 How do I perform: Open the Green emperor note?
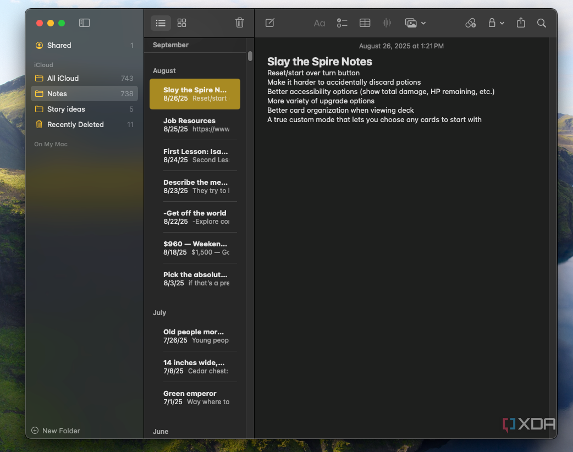coord(195,397)
